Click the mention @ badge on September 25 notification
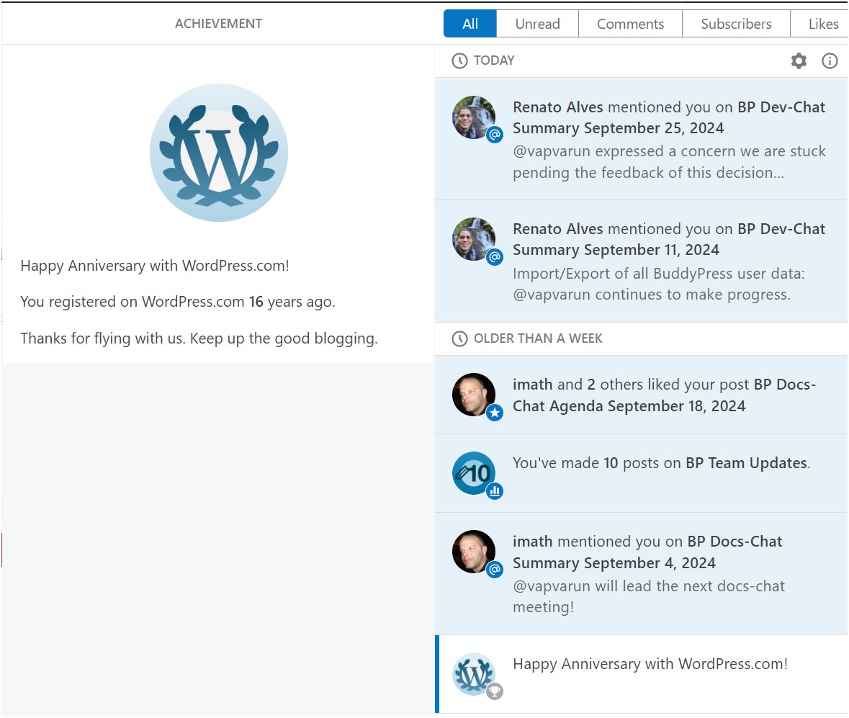The height and width of the screenshot is (718, 849). click(x=494, y=134)
